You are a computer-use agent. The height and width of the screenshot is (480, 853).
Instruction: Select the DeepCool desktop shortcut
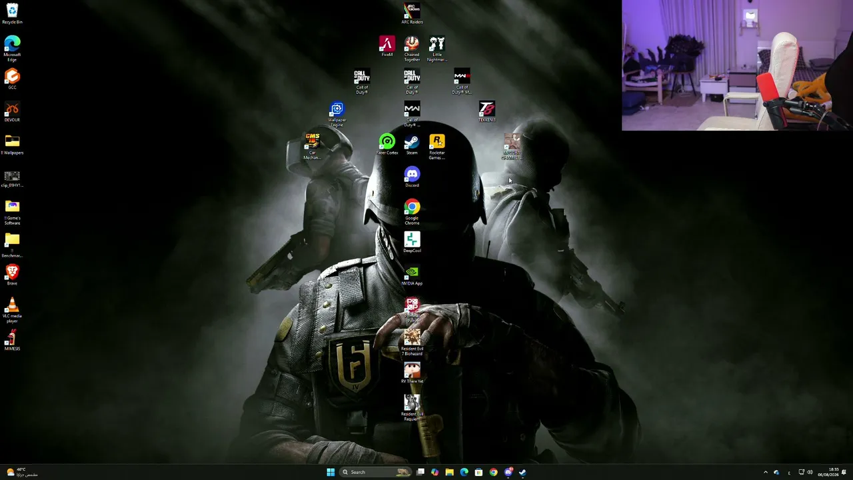[x=412, y=242]
